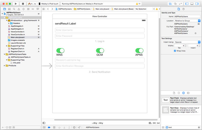
Task: Click the Run (play) button
Action: [16, 4]
